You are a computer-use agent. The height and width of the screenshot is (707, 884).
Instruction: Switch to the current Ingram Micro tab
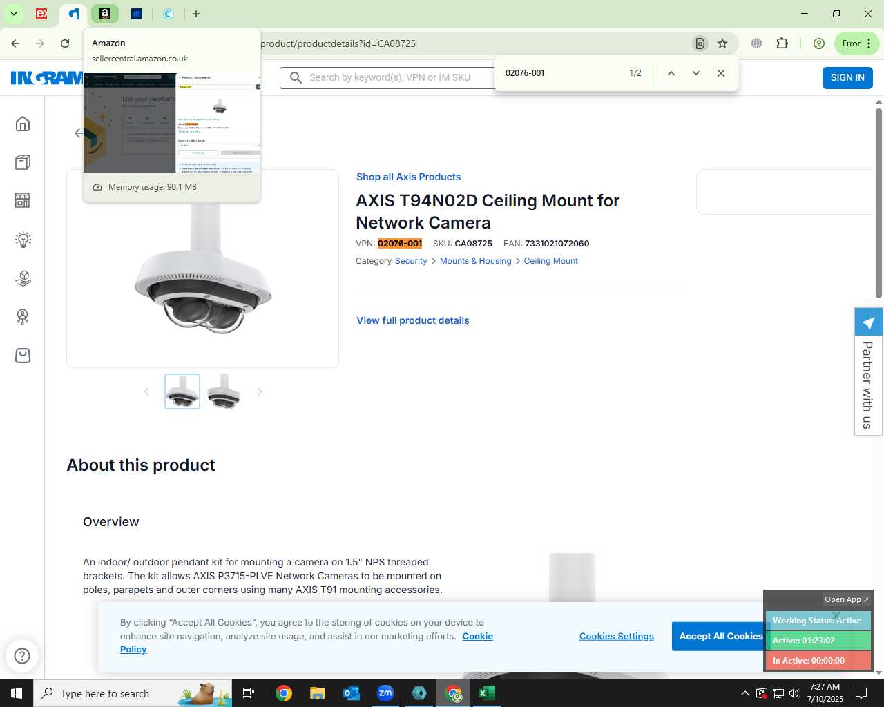[x=73, y=14]
